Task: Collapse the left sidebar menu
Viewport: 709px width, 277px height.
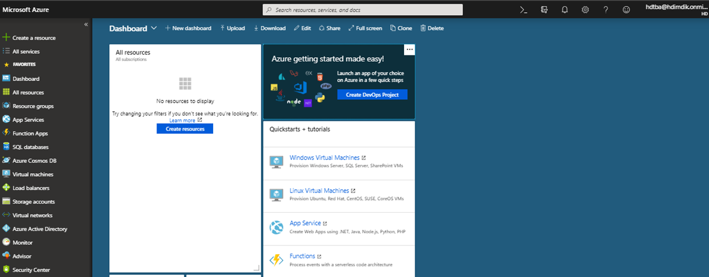Action: (86, 24)
